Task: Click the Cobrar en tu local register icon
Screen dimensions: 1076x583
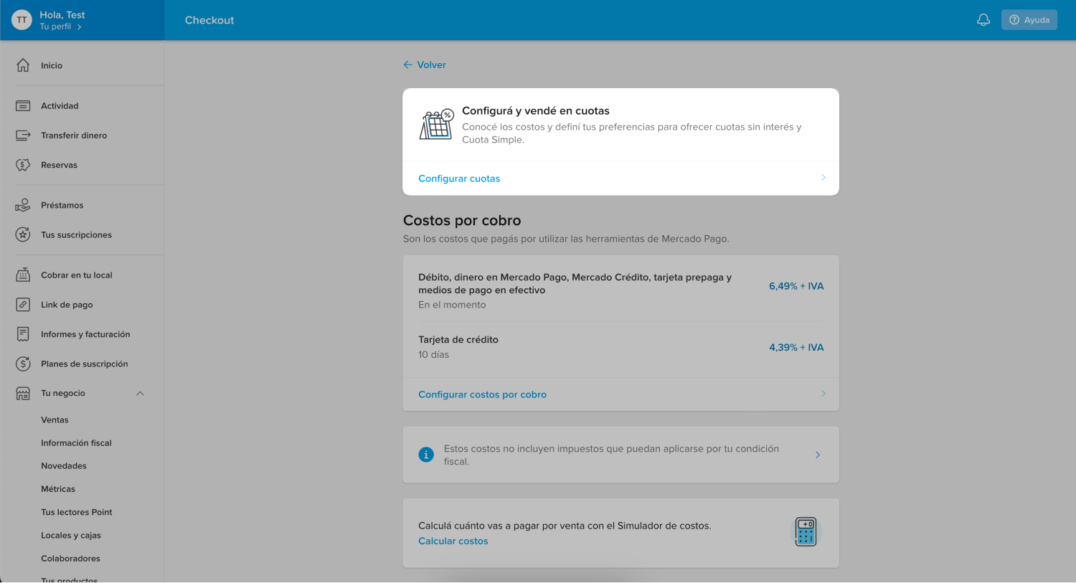Action: (x=23, y=275)
